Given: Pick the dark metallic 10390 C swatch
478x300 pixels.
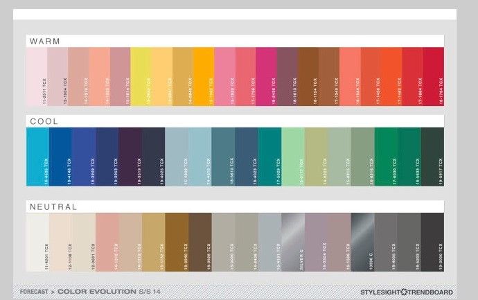Looking at the screenshot, I should [363, 242].
